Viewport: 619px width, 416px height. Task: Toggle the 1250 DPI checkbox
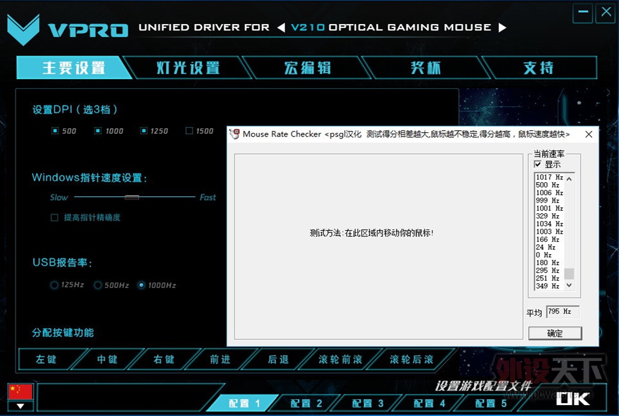(x=144, y=131)
